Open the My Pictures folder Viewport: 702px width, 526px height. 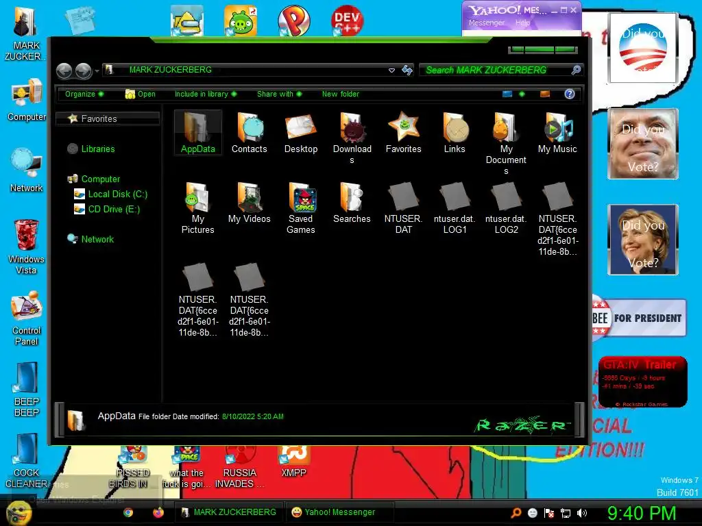pos(197,208)
